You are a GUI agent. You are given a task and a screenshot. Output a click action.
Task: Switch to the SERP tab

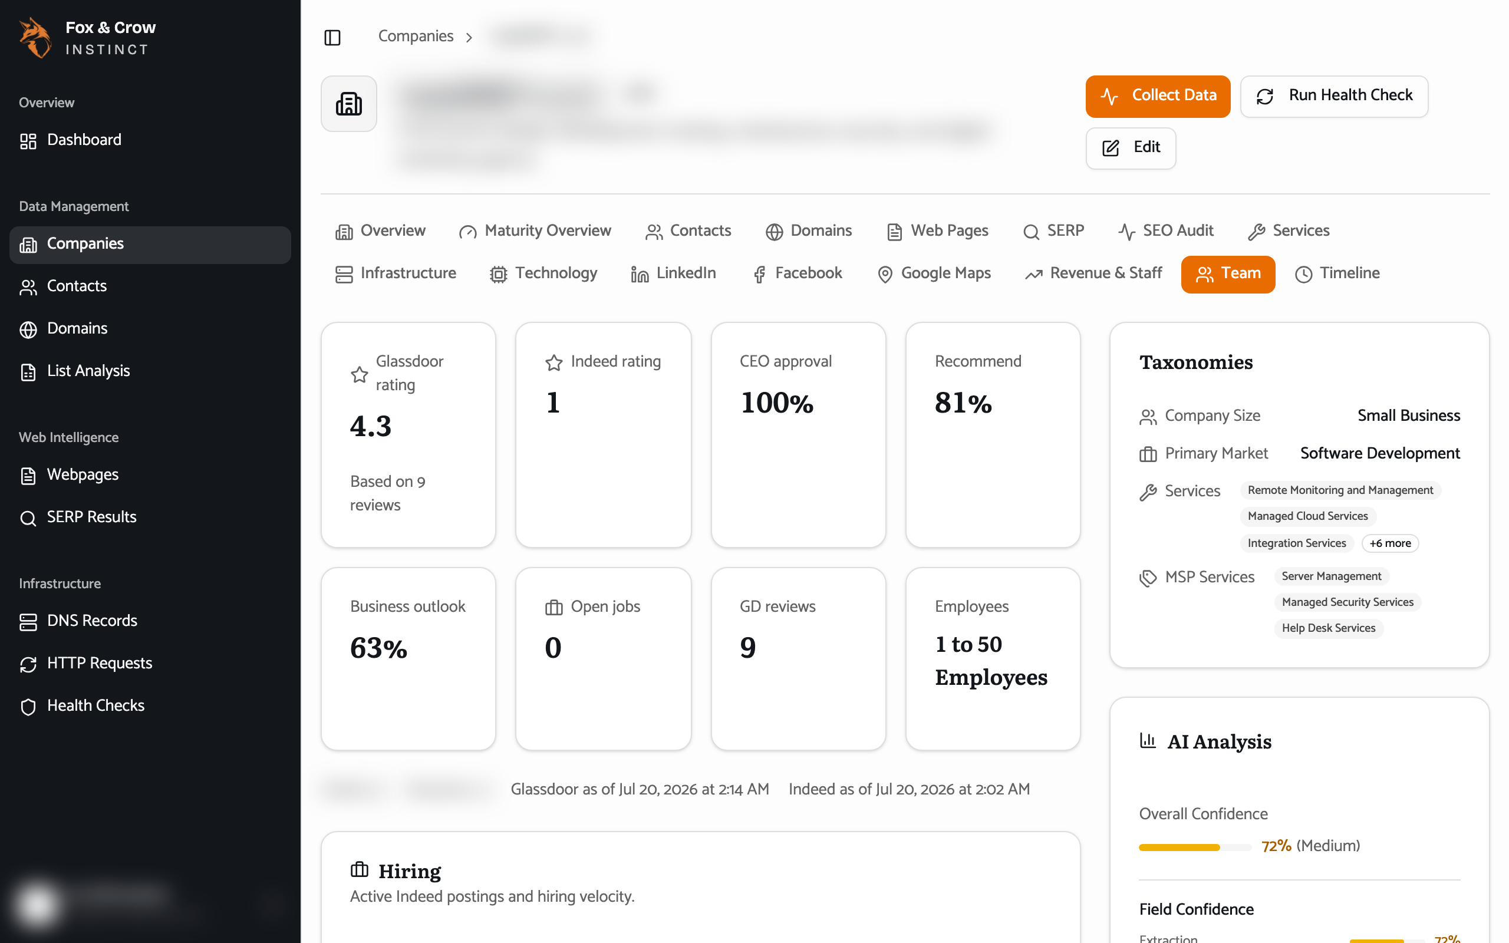tap(1053, 231)
